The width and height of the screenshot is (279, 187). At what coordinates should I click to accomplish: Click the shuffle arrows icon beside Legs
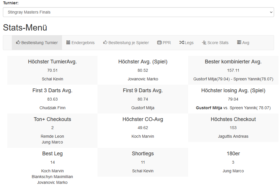pyautogui.click(x=181, y=42)
